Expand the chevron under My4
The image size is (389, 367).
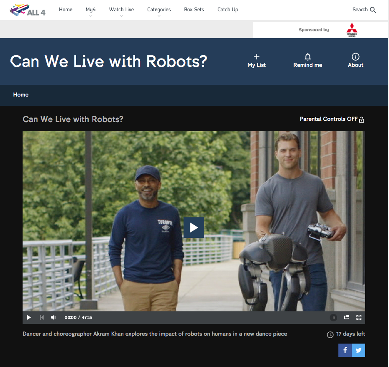coord(90,16)
